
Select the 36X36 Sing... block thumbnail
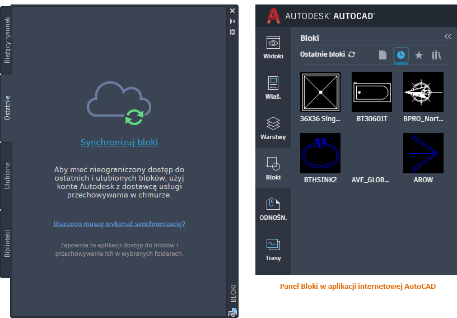(320, 92)
